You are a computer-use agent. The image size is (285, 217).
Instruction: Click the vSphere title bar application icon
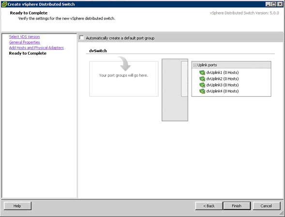tap(4, 4)
